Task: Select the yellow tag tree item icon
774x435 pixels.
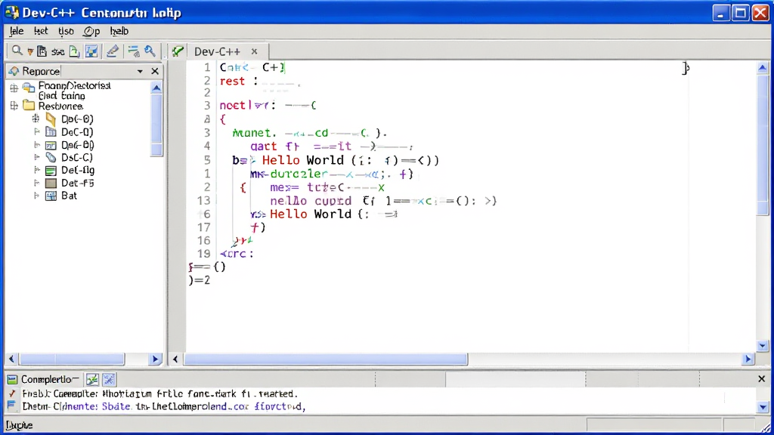Action: 51,119
